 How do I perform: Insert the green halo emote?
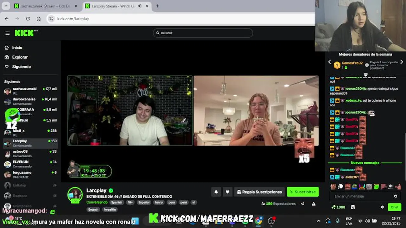click(x=376, y=187)
